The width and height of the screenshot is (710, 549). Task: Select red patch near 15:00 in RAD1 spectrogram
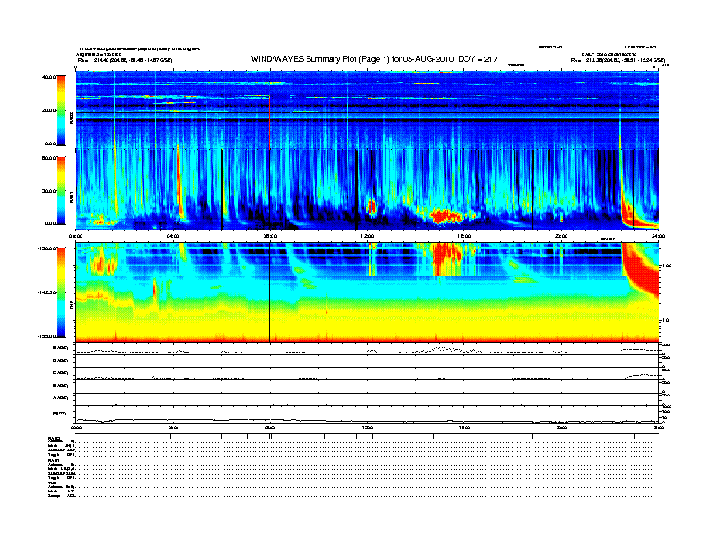point(446,216)
